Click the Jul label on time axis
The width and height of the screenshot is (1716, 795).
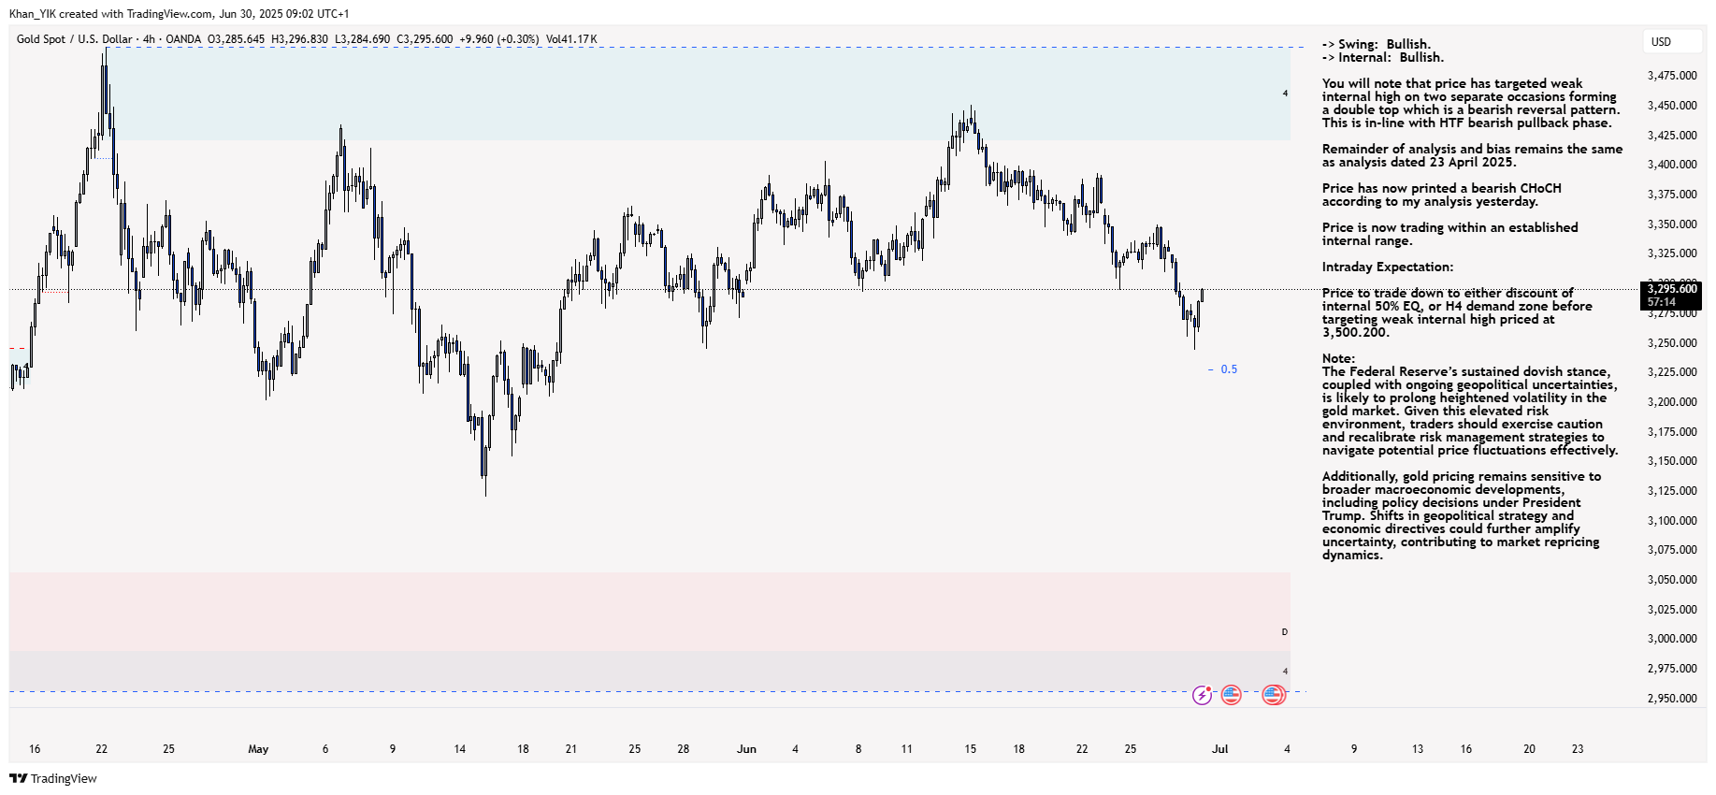[1220, 748]
